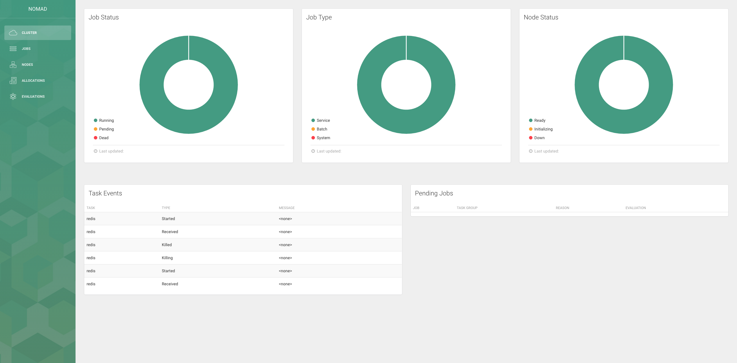The image size is (737, 363).
Task: Click clock icon in Node Status card
Action: coord(531,151)
